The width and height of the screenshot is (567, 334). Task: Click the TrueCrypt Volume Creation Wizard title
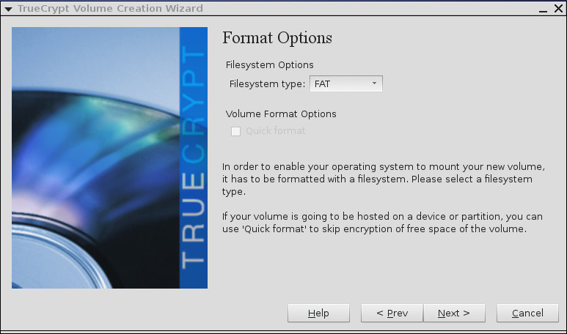pyautogui.click(x=110, y=8)
